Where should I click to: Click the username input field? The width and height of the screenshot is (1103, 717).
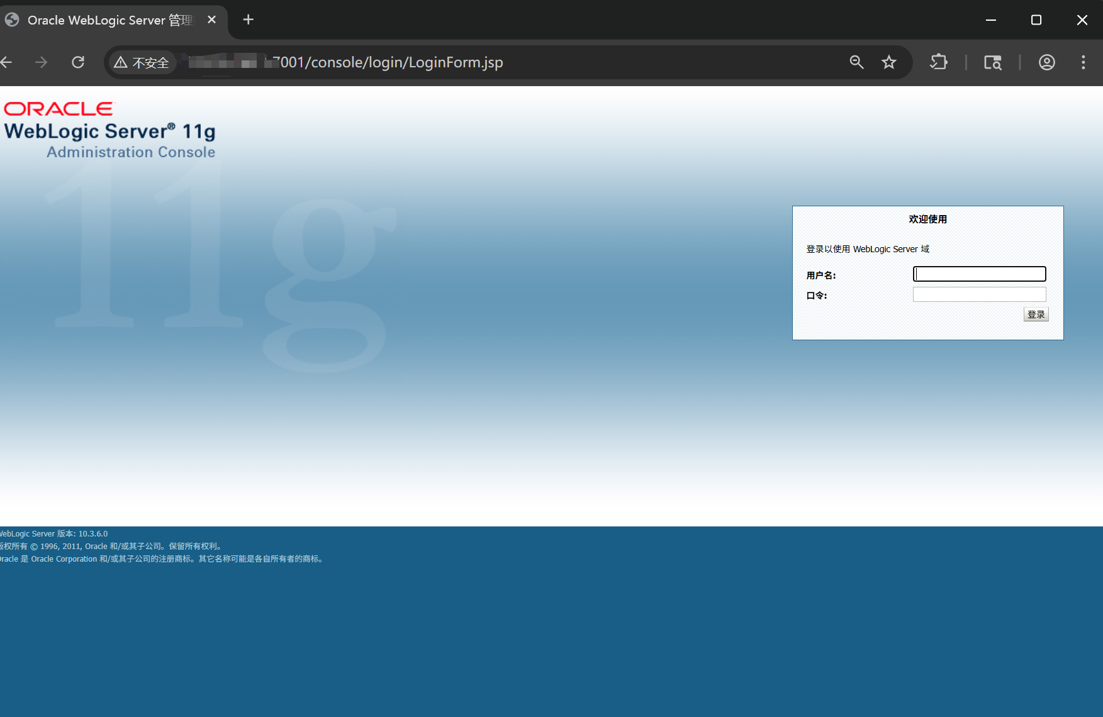click(x=979, y=274)
